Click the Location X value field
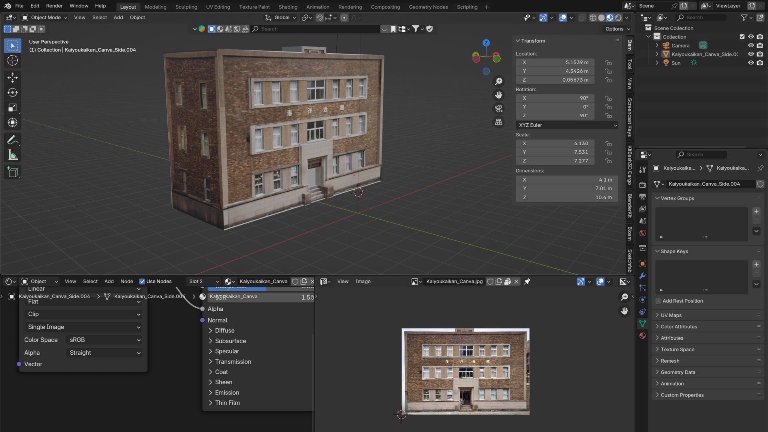Image resolution: width=768 pixels, height=432 pixels. 555,62
